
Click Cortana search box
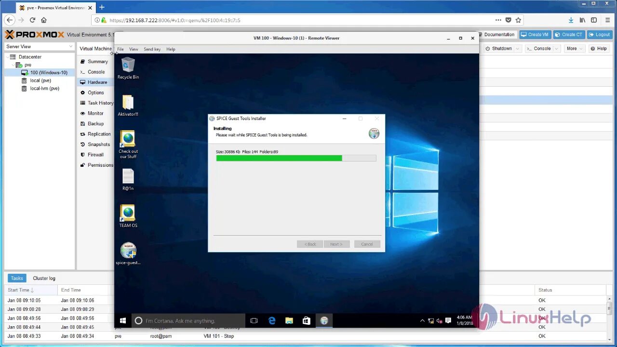188,320
